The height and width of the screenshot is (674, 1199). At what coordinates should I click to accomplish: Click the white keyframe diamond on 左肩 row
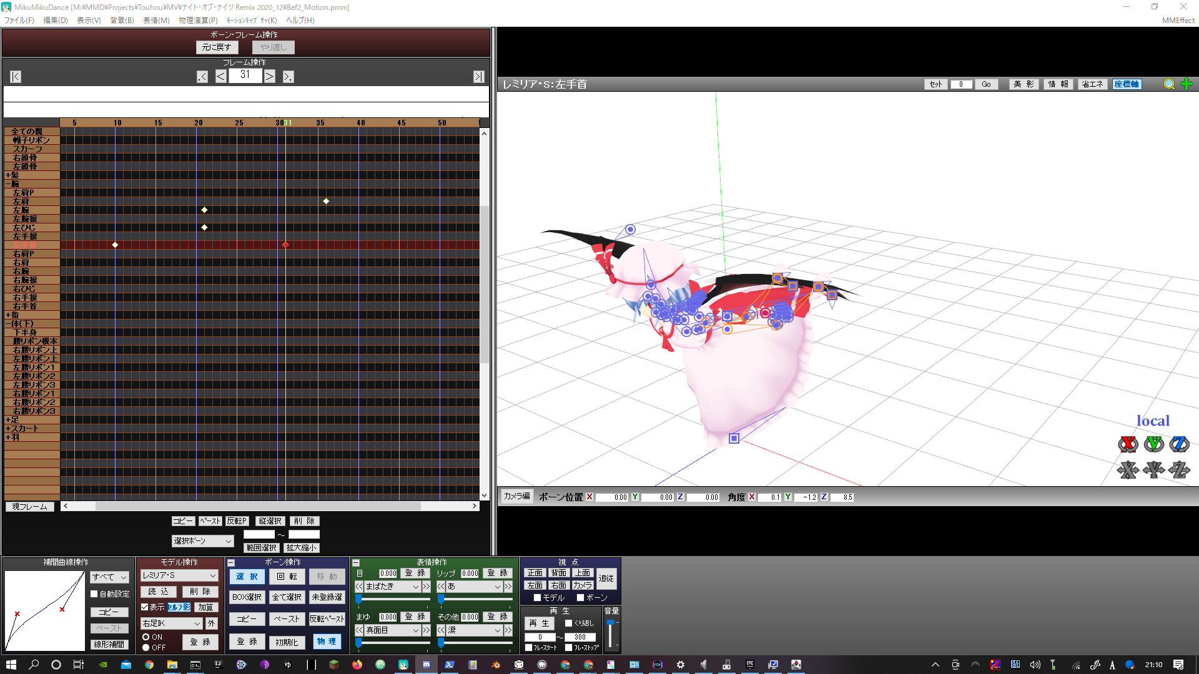(x=326, y=201)
